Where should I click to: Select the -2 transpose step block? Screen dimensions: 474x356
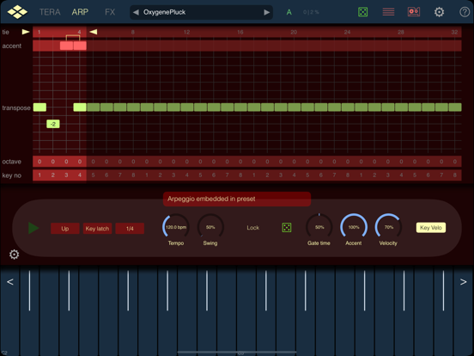(x=53, y=124)
